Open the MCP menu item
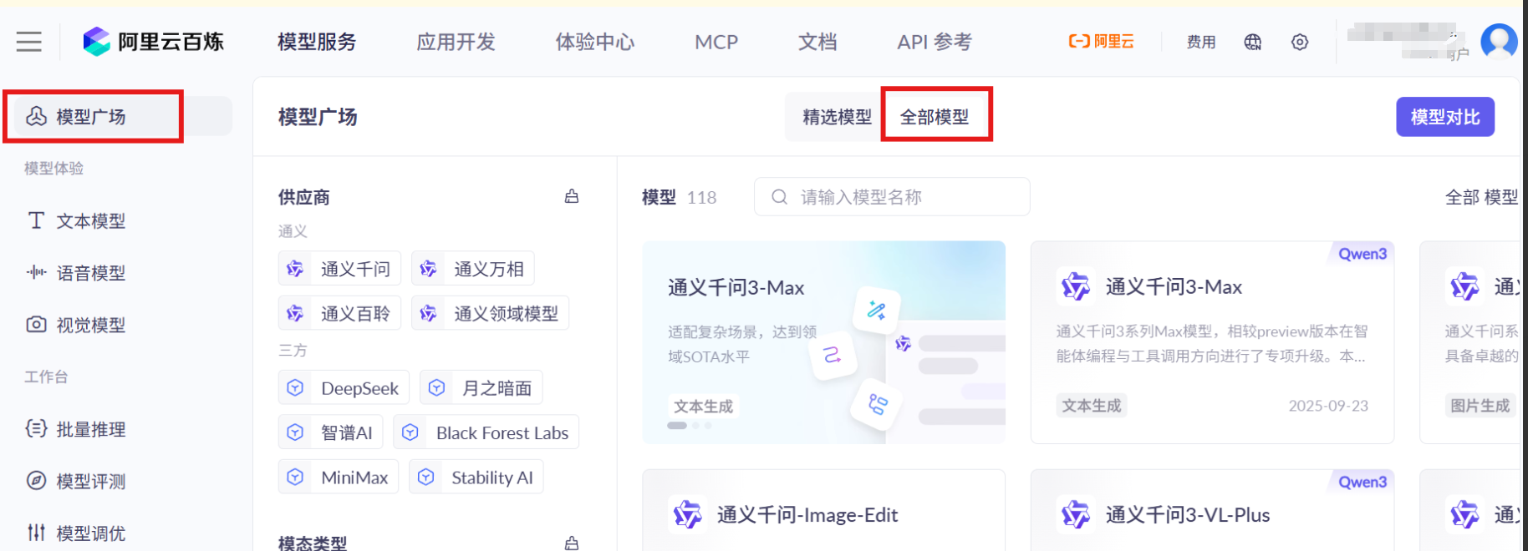 716,42
